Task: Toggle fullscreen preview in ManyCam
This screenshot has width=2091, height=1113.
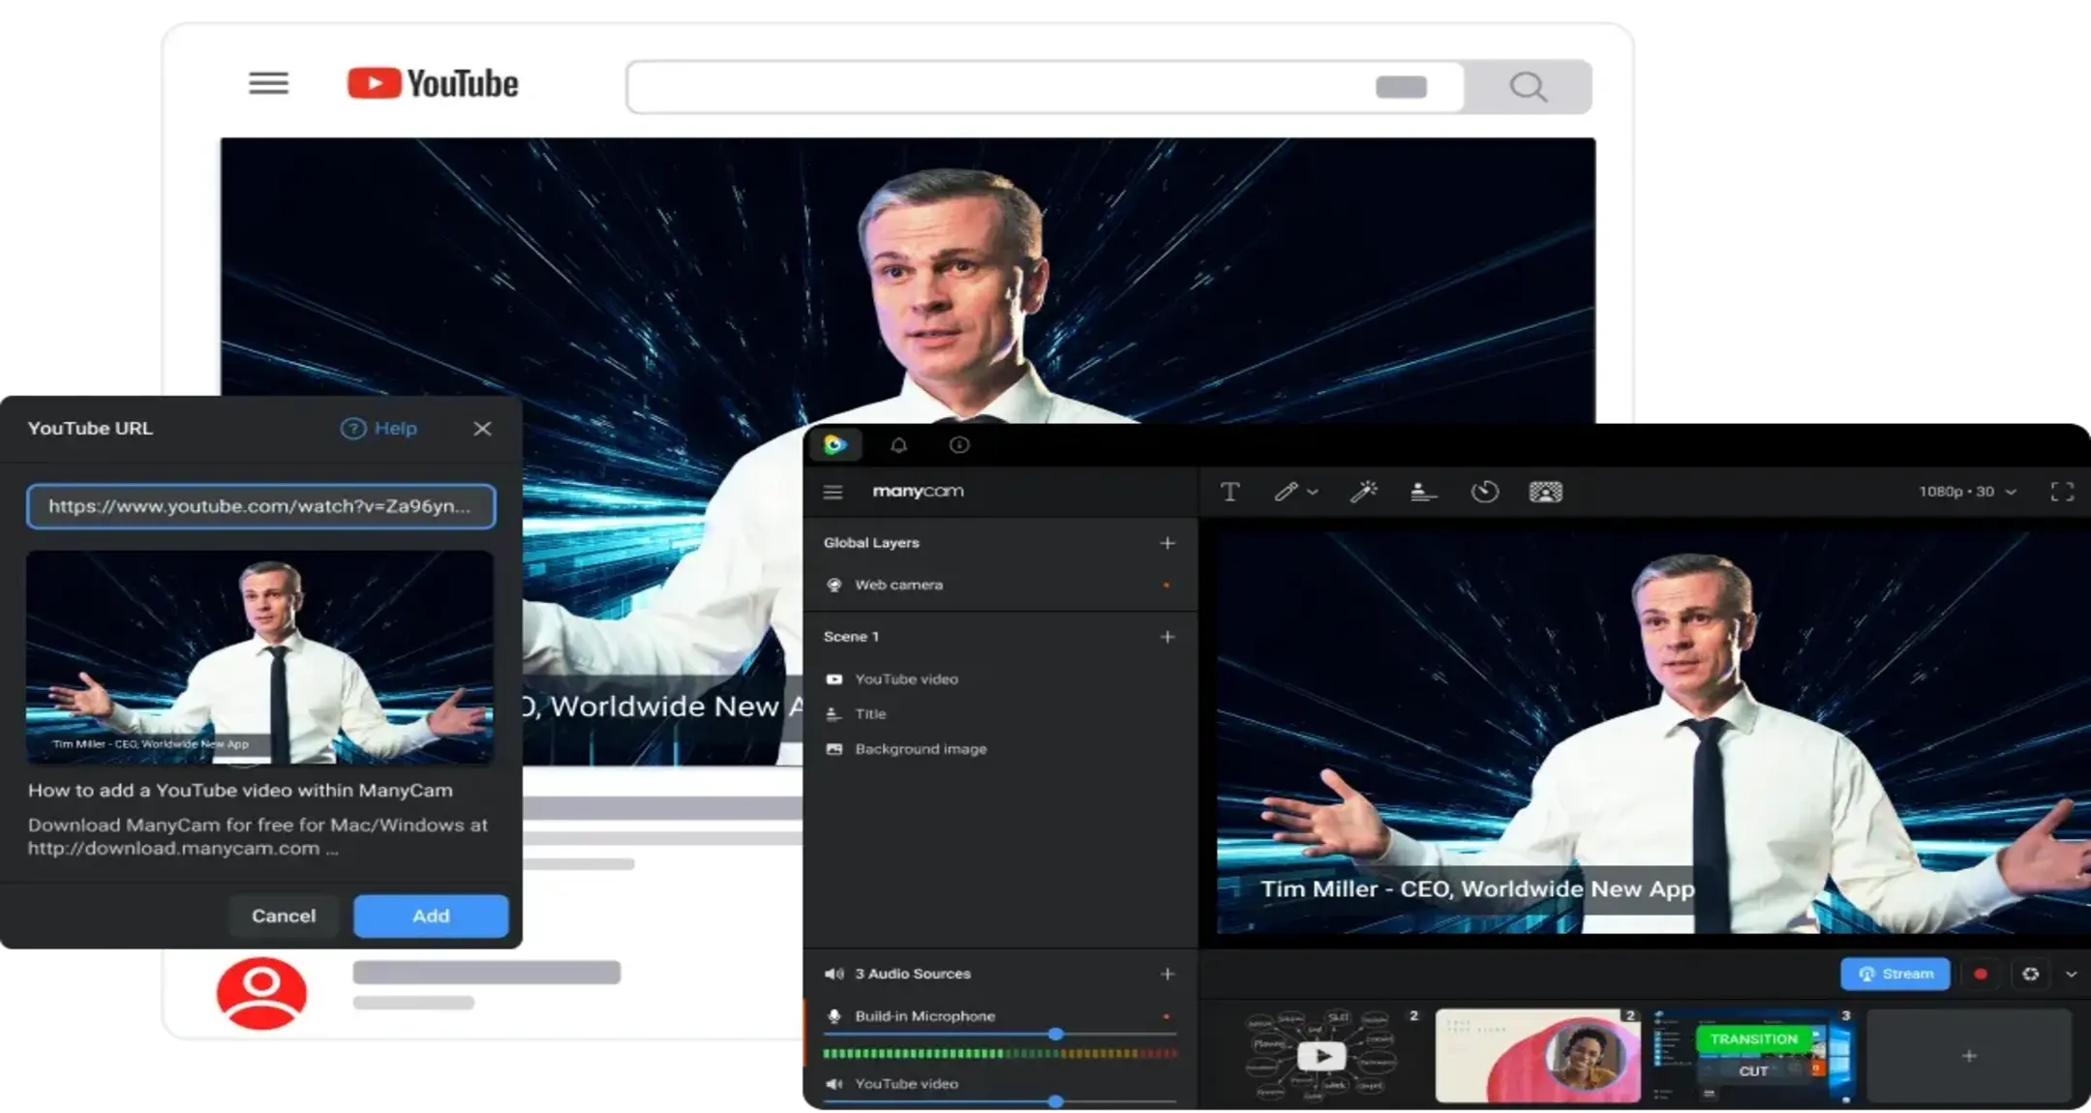Action: coord(2062,492)
